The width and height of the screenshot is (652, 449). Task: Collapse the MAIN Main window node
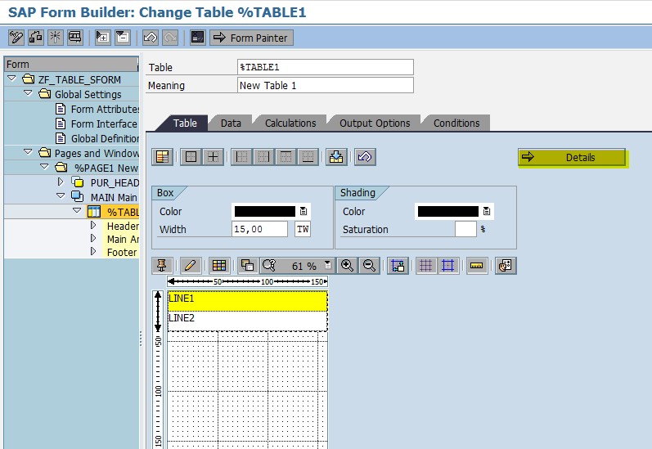click(x=61, y=196)
